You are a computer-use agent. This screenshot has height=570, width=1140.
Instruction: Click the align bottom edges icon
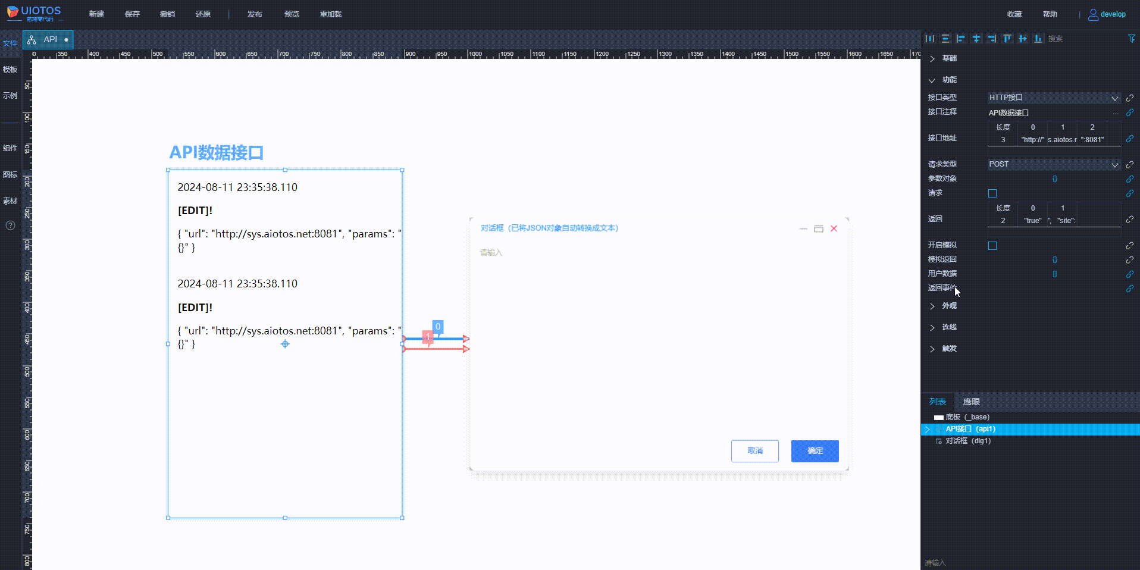tap(1038, 39)
